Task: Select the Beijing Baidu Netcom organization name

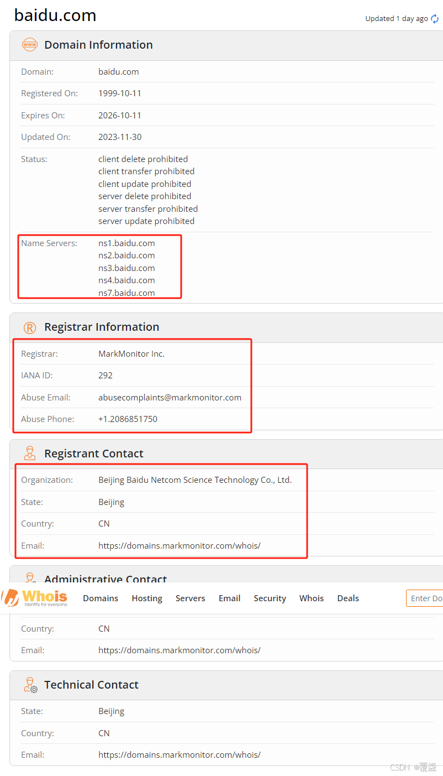Action: tap(195, 480)
